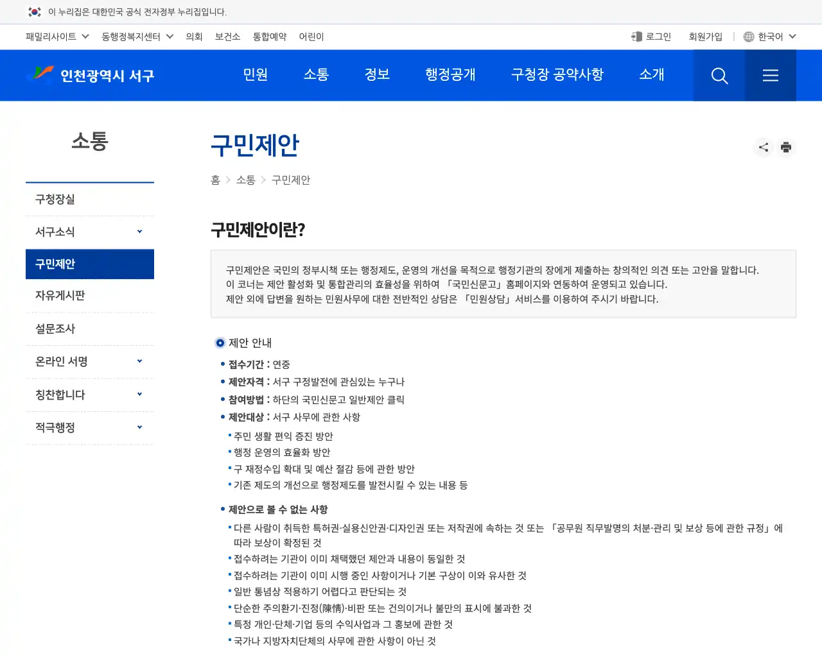Viewport: 822px width, 657px height.
Task: Click the 홈 breadcrumb link
Action: point(215,180)
